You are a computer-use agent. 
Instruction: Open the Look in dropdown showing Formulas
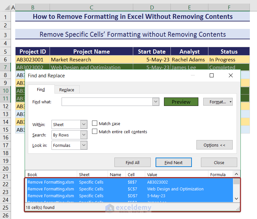84,145
